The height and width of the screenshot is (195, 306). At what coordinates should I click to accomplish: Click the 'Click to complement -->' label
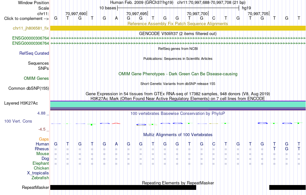[26, 19]
